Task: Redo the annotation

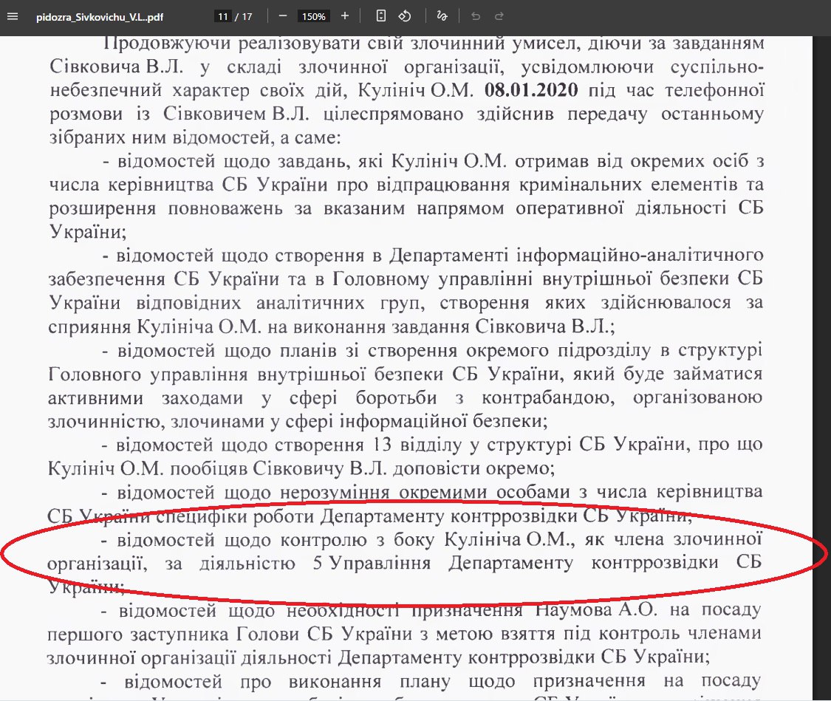Action: click(499, 16)
